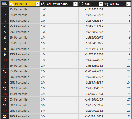Screen dimensions: 132x119
Task: Select the CHF Swap Rates column header
Action: pyautogui.click(x=59, y=4)
